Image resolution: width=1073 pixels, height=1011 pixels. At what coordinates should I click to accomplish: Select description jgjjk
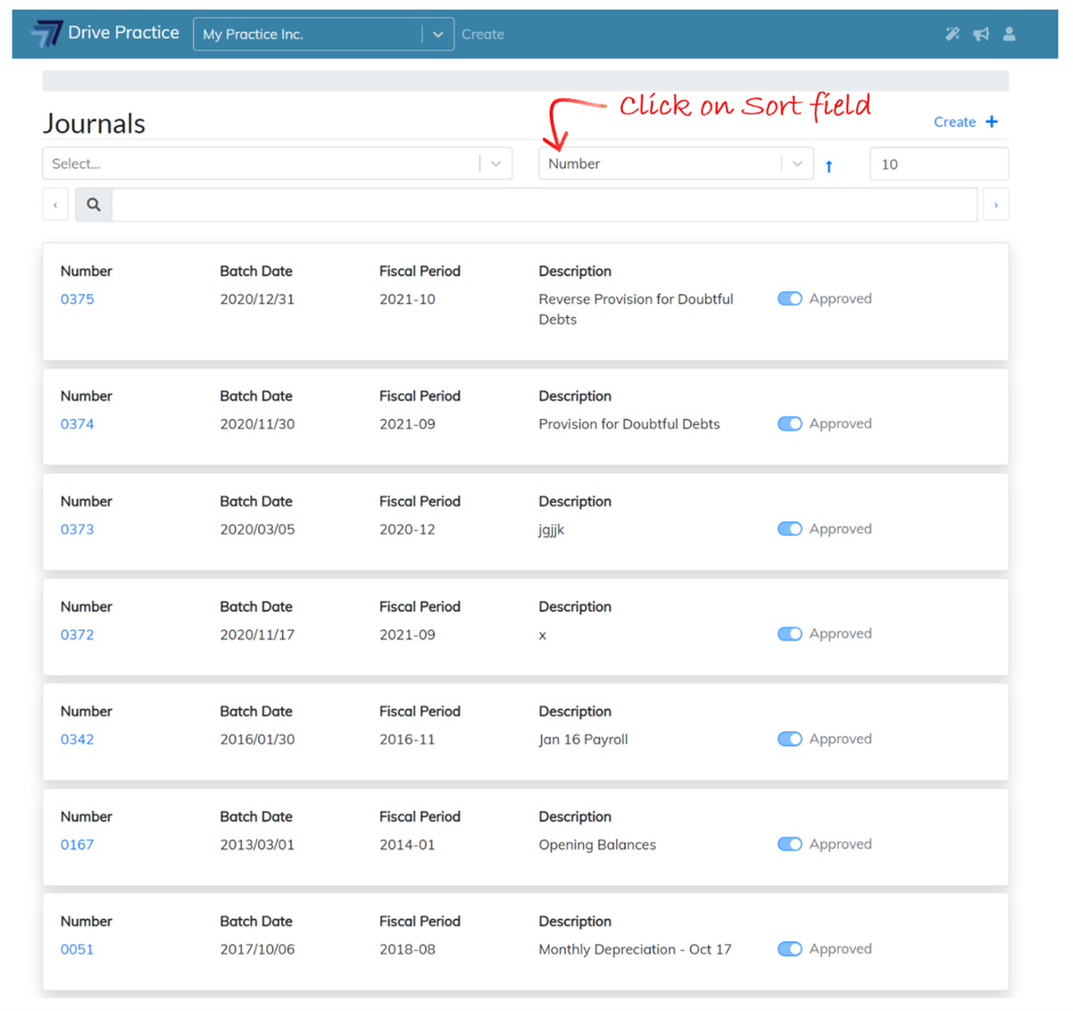pyautogui.click(x=552, y=531)
